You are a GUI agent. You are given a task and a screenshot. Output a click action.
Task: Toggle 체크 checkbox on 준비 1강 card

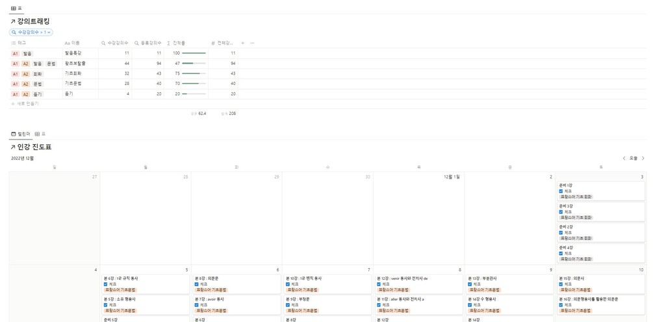pos(561,192)
